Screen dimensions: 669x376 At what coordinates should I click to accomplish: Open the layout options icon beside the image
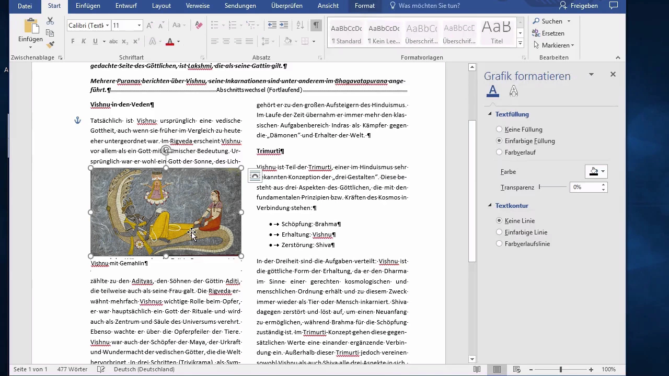[x=255, y=175]
